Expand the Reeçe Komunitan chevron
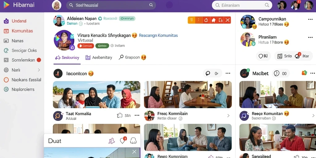This screenshot has height=158, width=316. pyautogui.click(x=314, y=116)
